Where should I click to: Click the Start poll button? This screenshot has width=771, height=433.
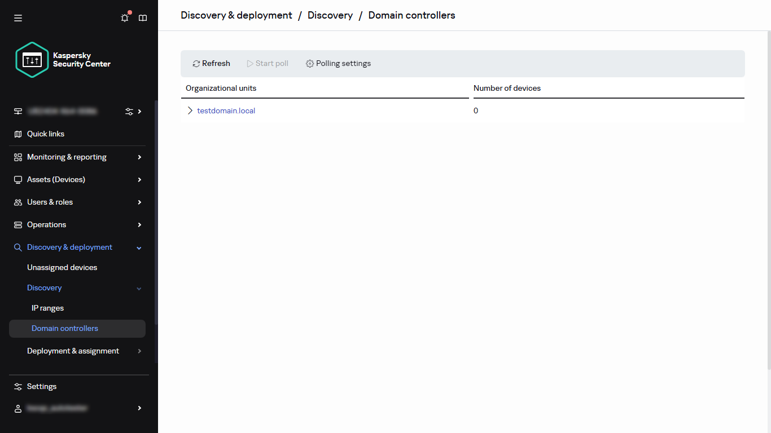(267, 63)
